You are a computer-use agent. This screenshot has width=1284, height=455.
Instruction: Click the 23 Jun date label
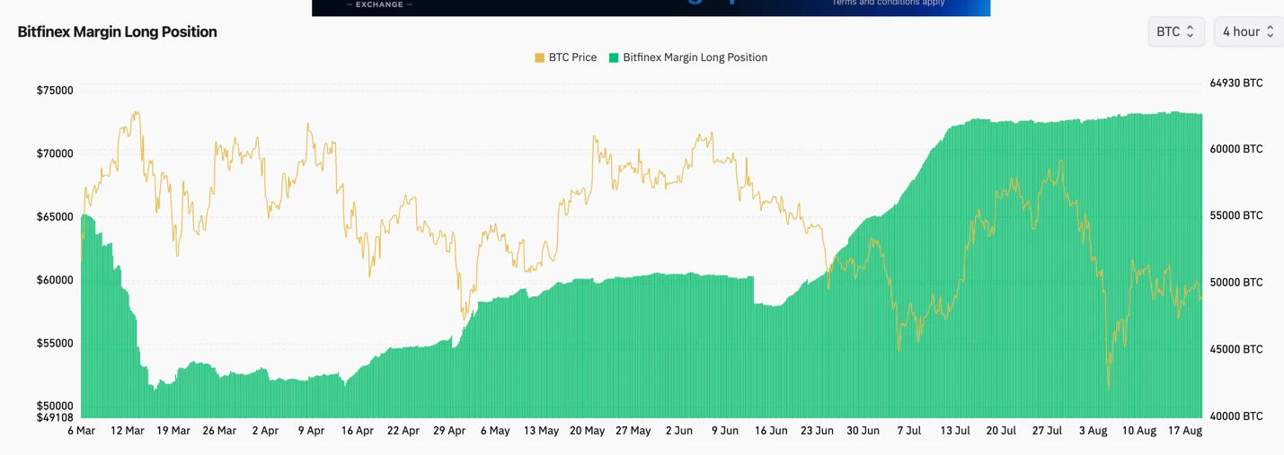817,431
